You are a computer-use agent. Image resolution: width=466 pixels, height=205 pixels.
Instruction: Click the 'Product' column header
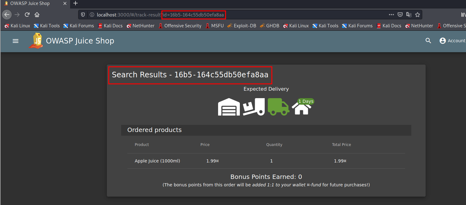(x=142, y=144)
